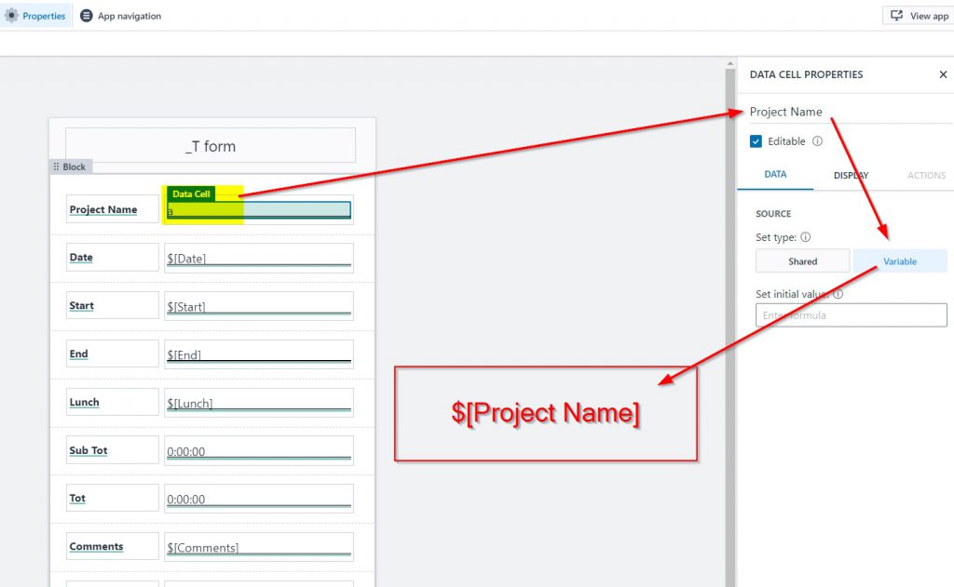Image resolution: width=954 pixels, height=587 pixels.
Task: Click the canvas vertical scrollbar
Action: tap(729, 326)
